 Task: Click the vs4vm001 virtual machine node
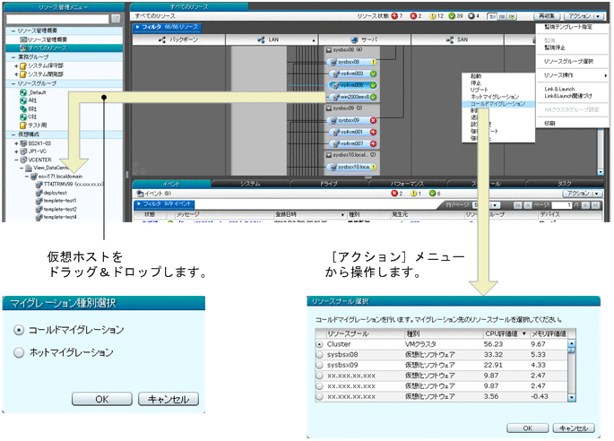point(353,132)
